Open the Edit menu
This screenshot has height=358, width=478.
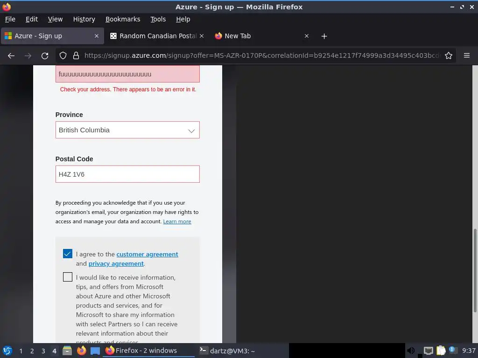32,19
